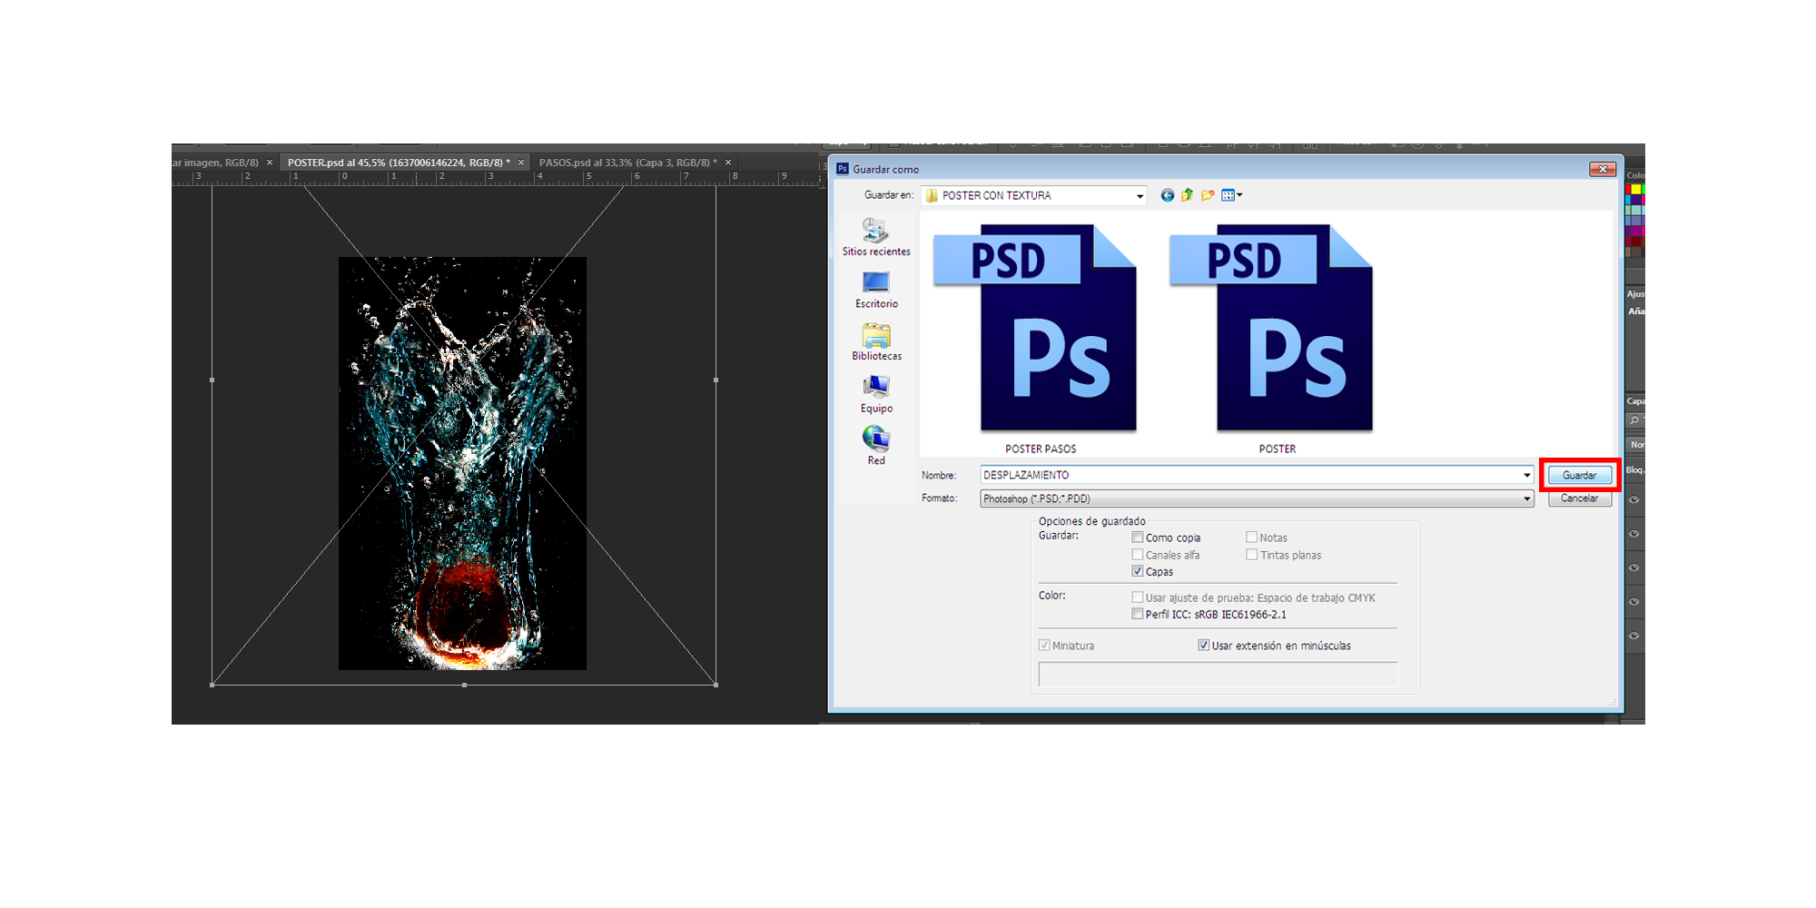Click the POSTER PASOS file name
The width and height of the screenshot is (1816, 908).
pyautogui.click(x=1041, y=449)
